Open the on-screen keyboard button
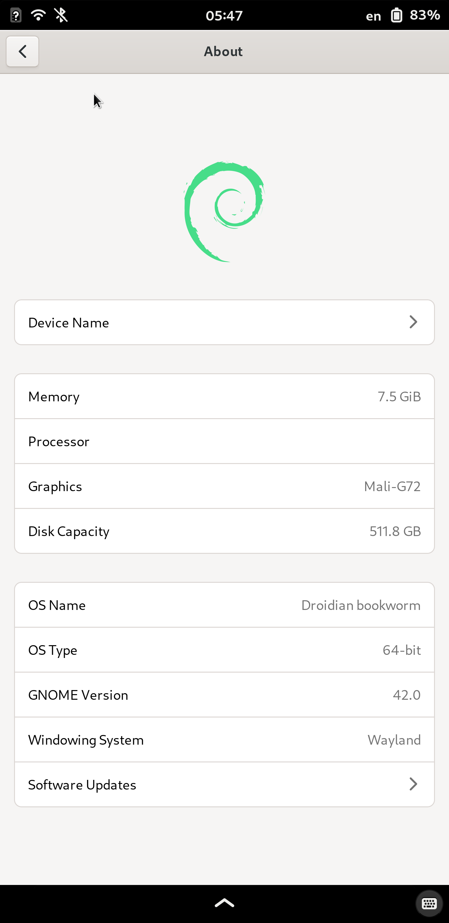 click(429, 903)
